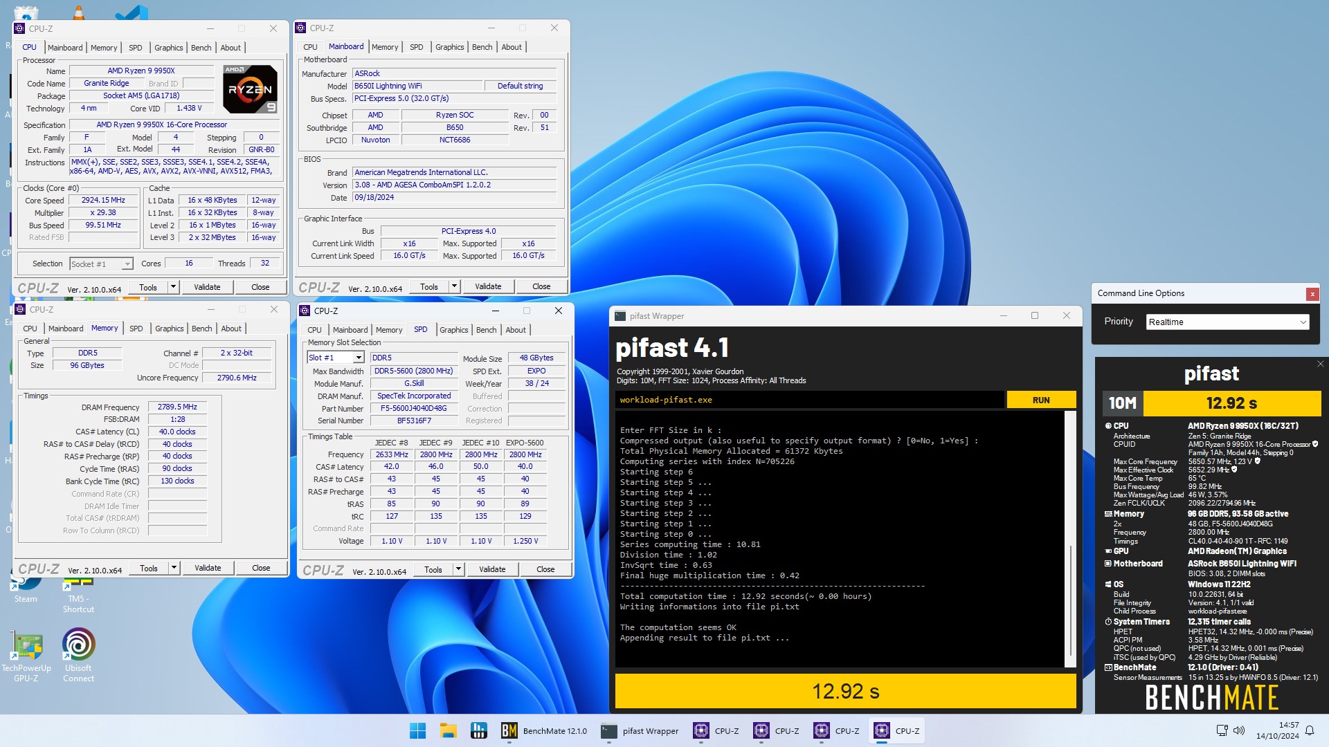Expand Tools arrow in Memory window
Screen dimensions: 1329x747
click(x=174, y=568)
